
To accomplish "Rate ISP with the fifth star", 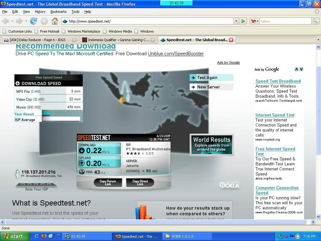I will pyautogui.click(x=49, y=182).
